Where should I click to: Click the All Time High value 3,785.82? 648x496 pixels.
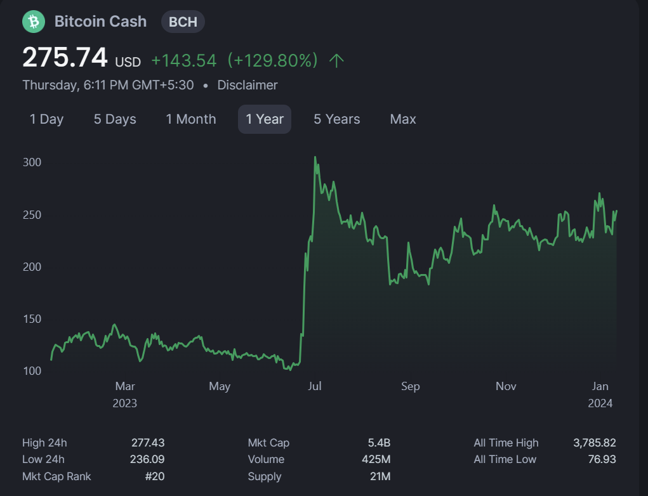(593, 442)
